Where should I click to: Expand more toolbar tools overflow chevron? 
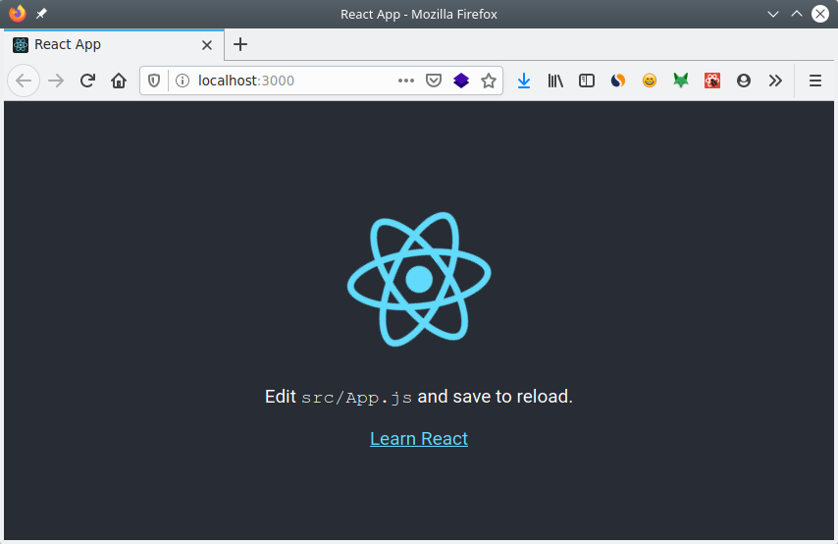tap(775, 81)
